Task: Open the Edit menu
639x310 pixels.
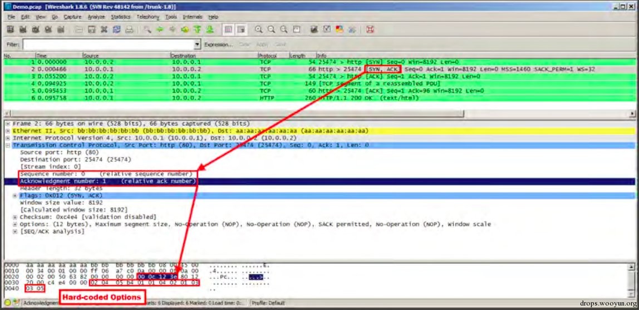Action: click(x=25, y=17)
